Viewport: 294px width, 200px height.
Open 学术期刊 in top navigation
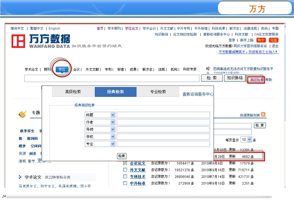pos(114,28)
